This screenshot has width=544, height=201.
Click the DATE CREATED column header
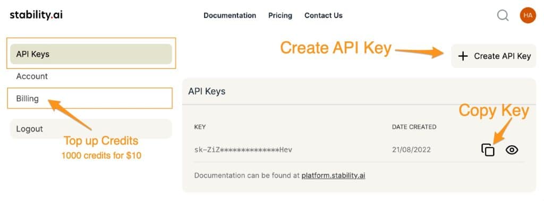414,127
